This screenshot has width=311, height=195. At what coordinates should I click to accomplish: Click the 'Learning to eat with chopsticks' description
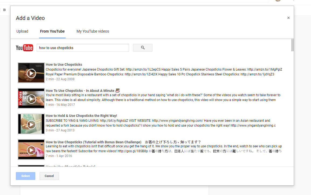point(164,149)
